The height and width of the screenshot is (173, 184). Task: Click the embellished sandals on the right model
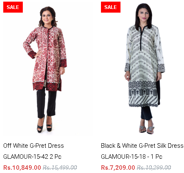[147, 129]
